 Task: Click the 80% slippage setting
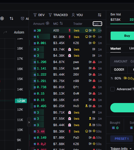(x=116, y=78)
